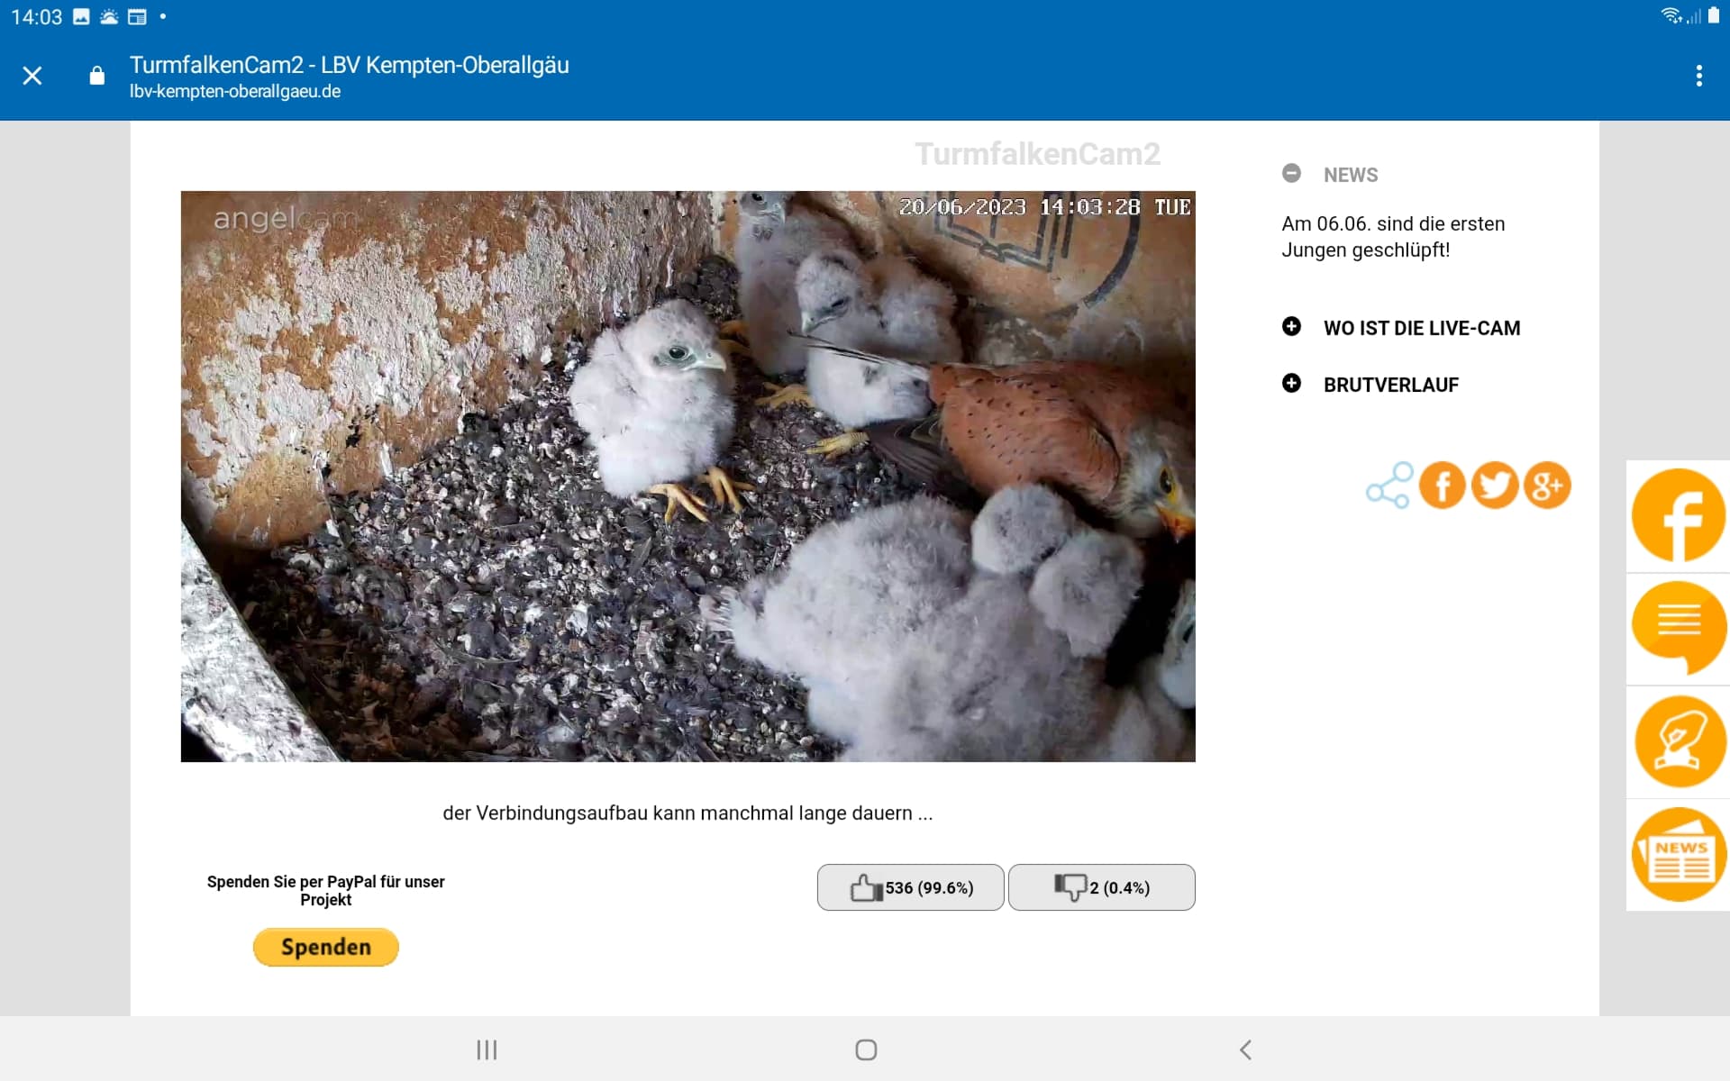Viewport: 1730px width, 1081px height.
Task: Click the text 'Am 06.06. sind die ersten Jungen geschlüpft!'
Action: [1393, 237]
